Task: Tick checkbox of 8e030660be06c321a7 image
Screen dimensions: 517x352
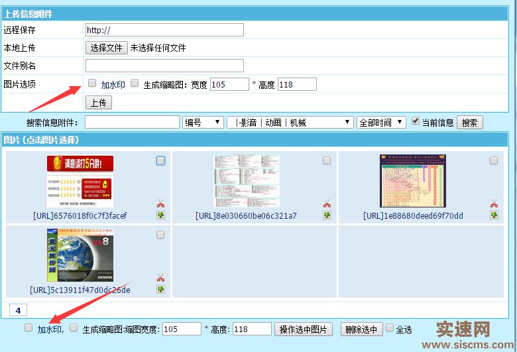Action: [327, 160]
